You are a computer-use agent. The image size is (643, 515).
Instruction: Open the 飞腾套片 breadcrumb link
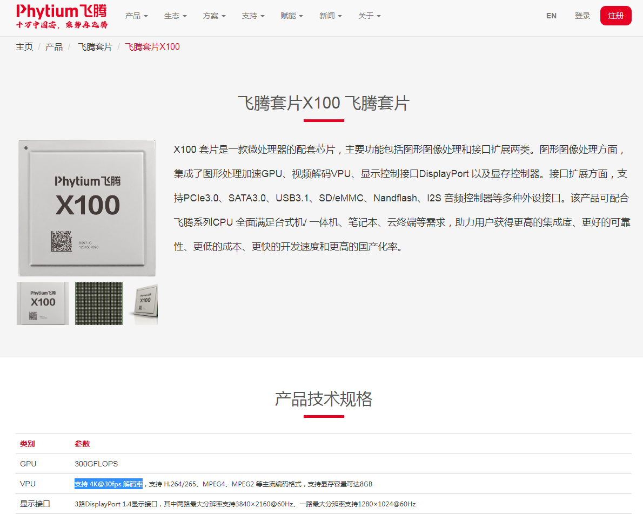pyautogui.click(x=95, y=47)
